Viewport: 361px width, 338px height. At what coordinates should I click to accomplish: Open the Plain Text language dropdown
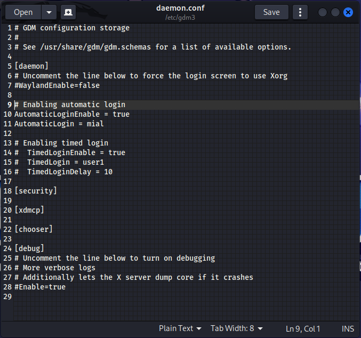(x=180, y=328)
